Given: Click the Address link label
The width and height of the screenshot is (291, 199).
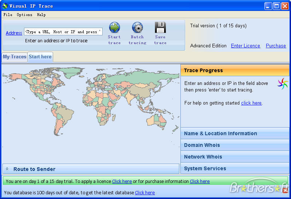Looking at the screenshot, I should (x=14, y=33).
